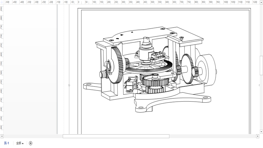Add a new page with plus icon
This screenshot has width=263, height=148.
(31, 143)
